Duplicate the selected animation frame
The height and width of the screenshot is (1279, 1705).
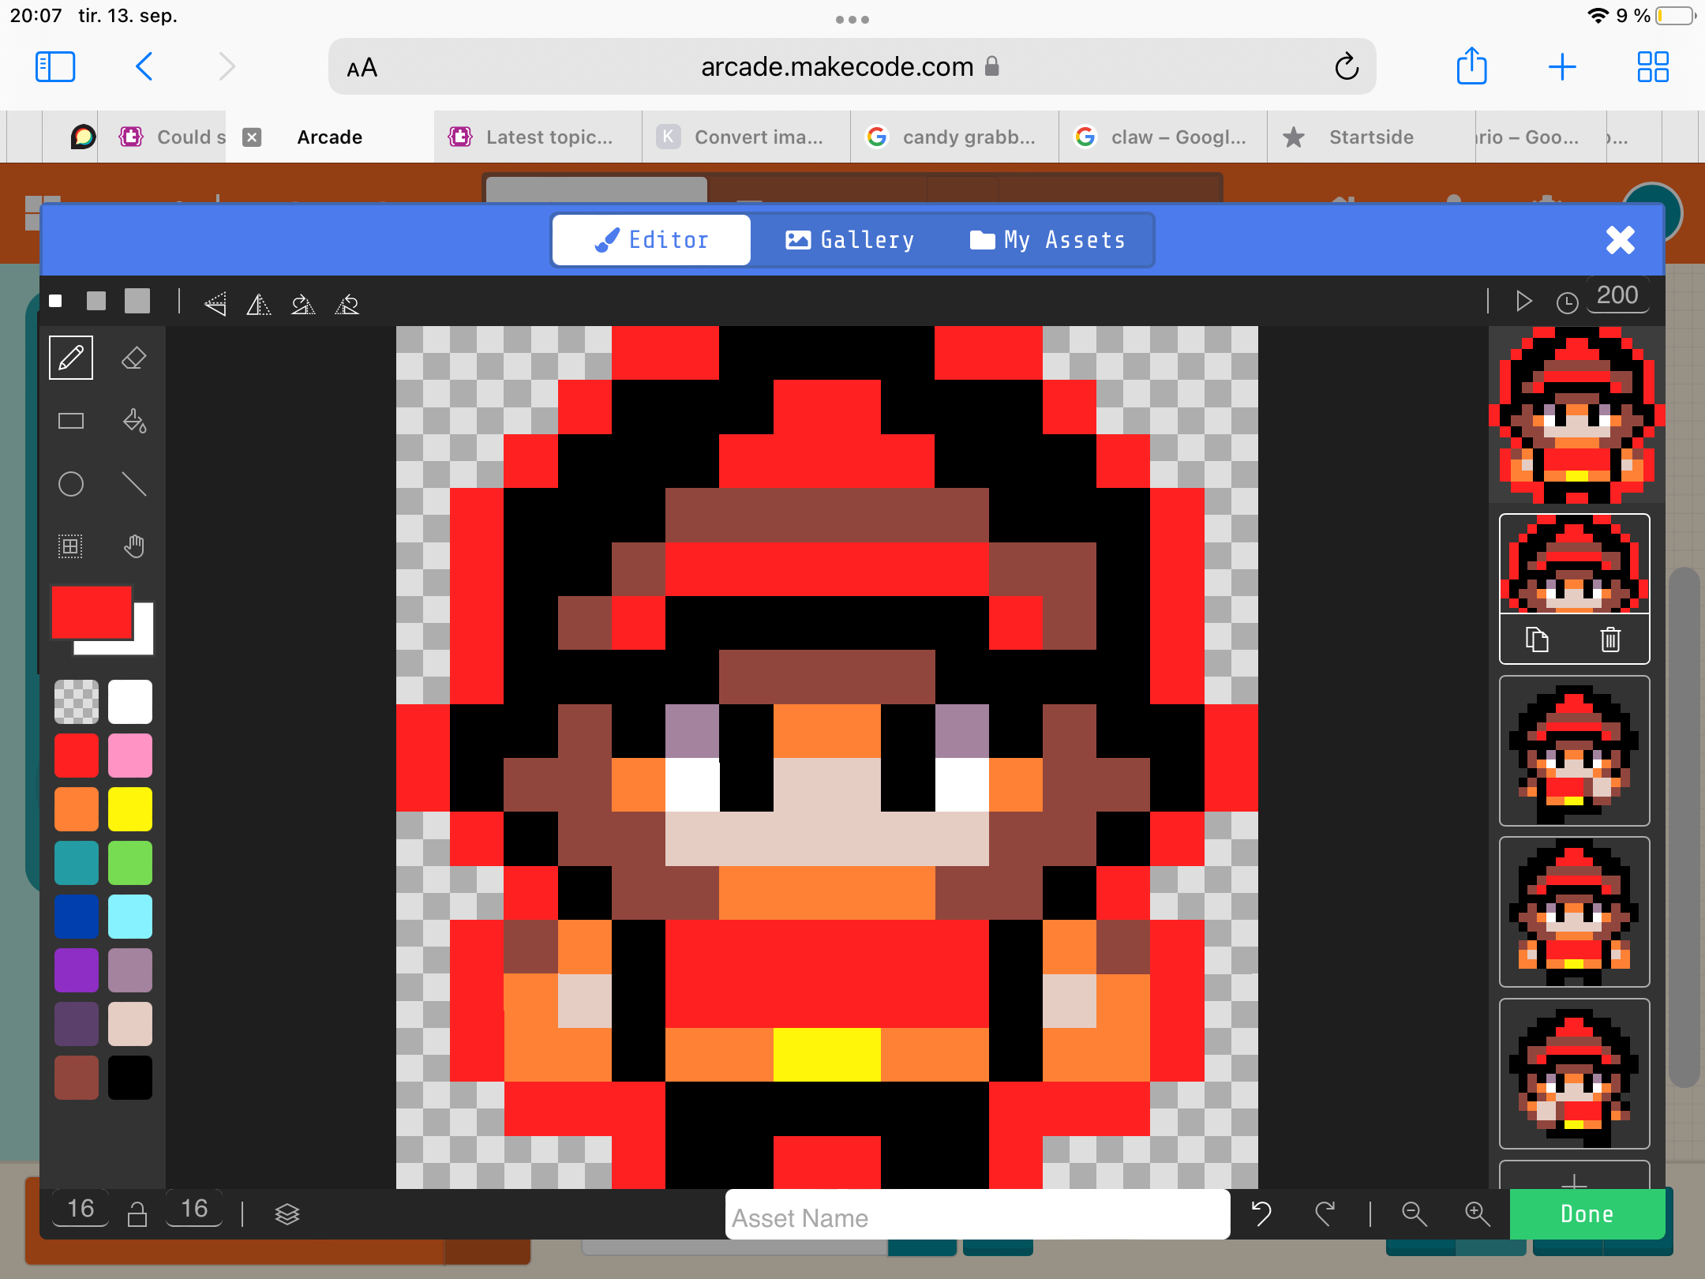point(1537,639)
